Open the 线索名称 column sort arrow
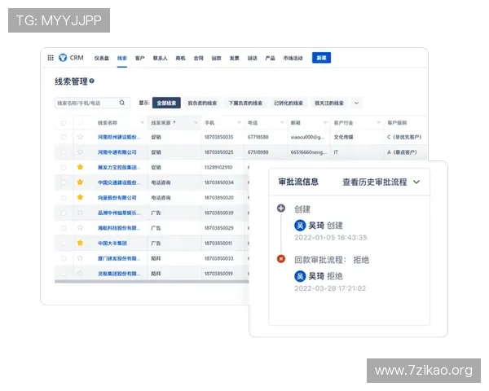Screen dimensions: 489x391 [142, 123]
